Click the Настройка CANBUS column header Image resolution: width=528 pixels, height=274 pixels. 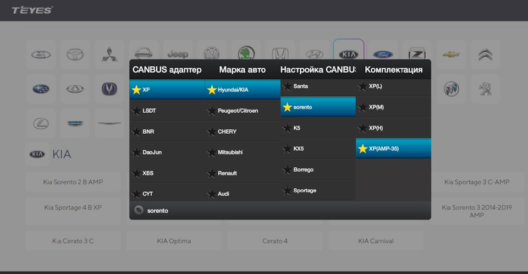(318, 70)
